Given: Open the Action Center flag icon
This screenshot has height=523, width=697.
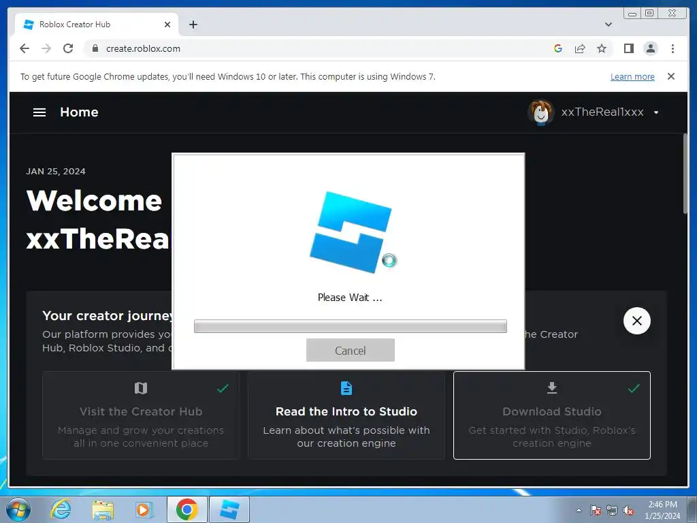Looking at the screenshot, I should 596,510.
